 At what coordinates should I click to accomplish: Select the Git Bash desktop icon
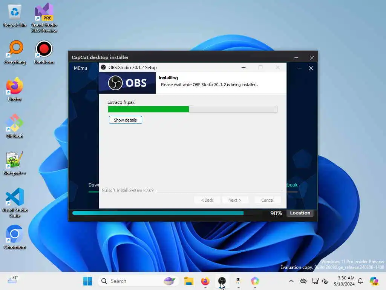[15, 126]
